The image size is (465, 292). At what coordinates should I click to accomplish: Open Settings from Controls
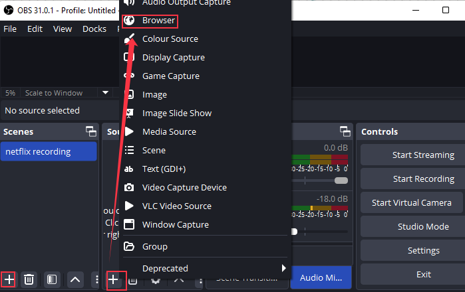click(x=412, y=251)
